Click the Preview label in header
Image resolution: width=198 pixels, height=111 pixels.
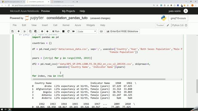click(45, 11)
